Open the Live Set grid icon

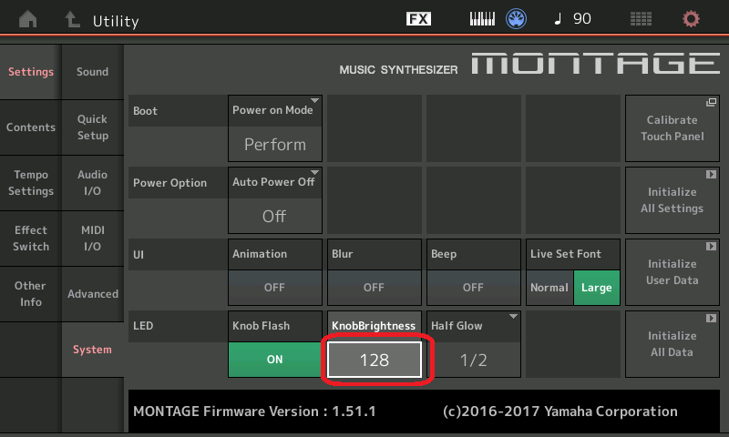pyautogui.click(x=641, y=19)
